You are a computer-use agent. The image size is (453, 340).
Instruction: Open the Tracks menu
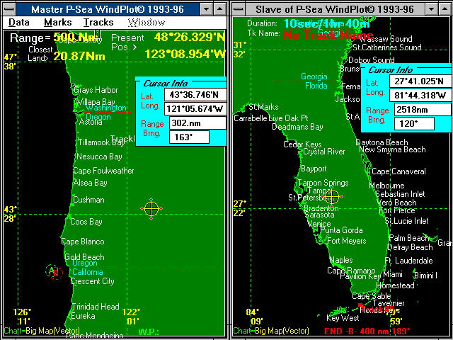click(x=98, y=22)
